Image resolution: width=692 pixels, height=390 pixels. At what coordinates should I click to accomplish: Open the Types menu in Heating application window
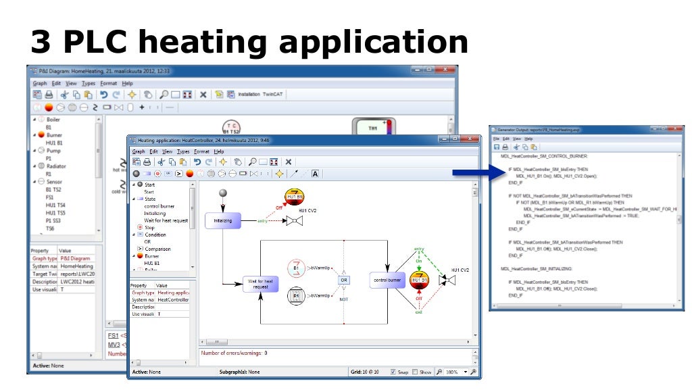pos(182,151)
